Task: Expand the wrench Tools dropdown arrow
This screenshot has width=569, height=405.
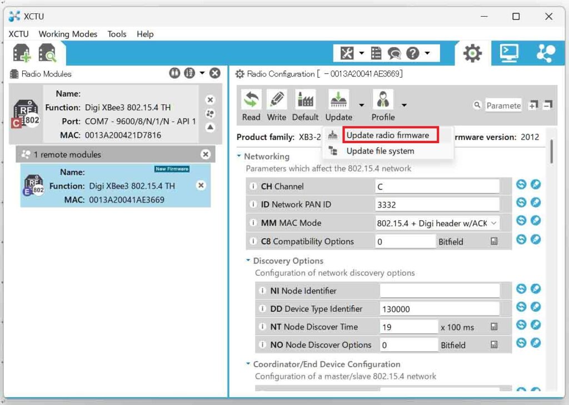Action: click(361, 53)
